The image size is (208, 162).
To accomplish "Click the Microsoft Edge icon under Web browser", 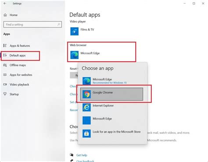I will (74, 55).
